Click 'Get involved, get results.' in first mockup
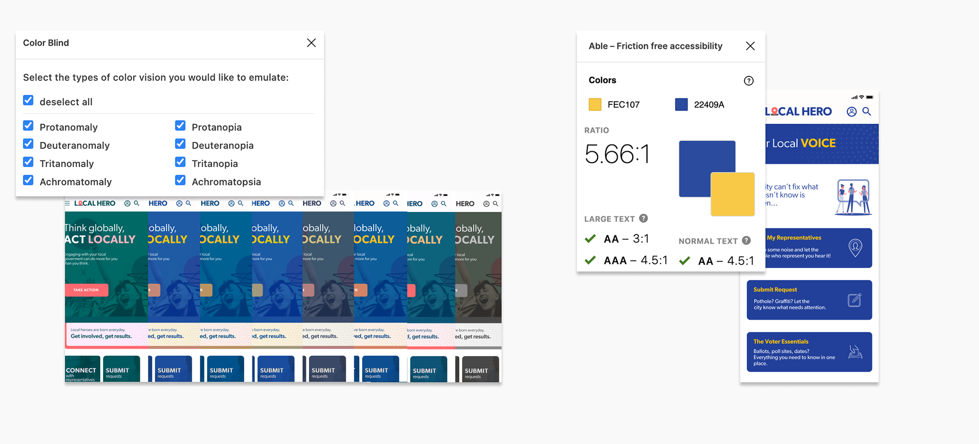This screenshot has height=444, width=979. click(x=101, y=336)
